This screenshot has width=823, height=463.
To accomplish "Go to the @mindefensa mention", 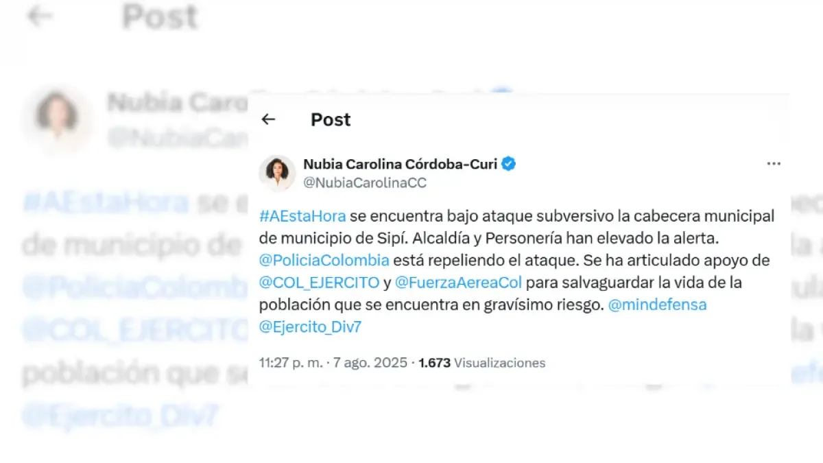I will [x=657, y=305].
